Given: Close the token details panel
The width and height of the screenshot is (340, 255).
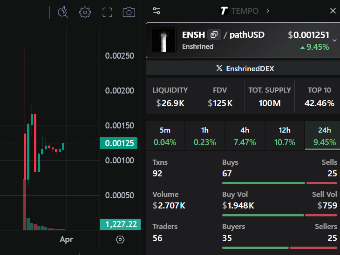Looking at the screenshot, I should 333,11.
